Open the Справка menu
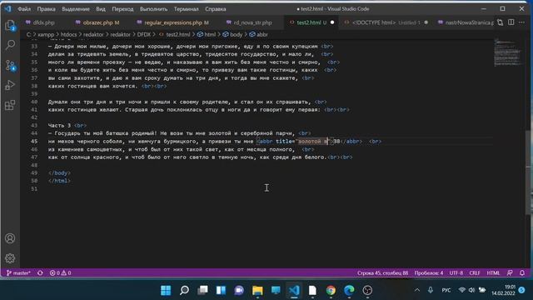533x300 pixels. tap(216, 9)
